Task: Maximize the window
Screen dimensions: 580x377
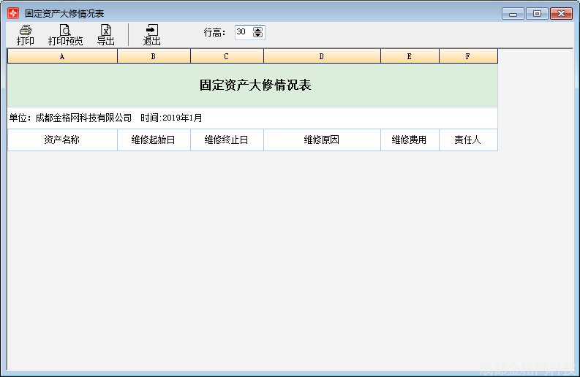Action: [537, 13]
